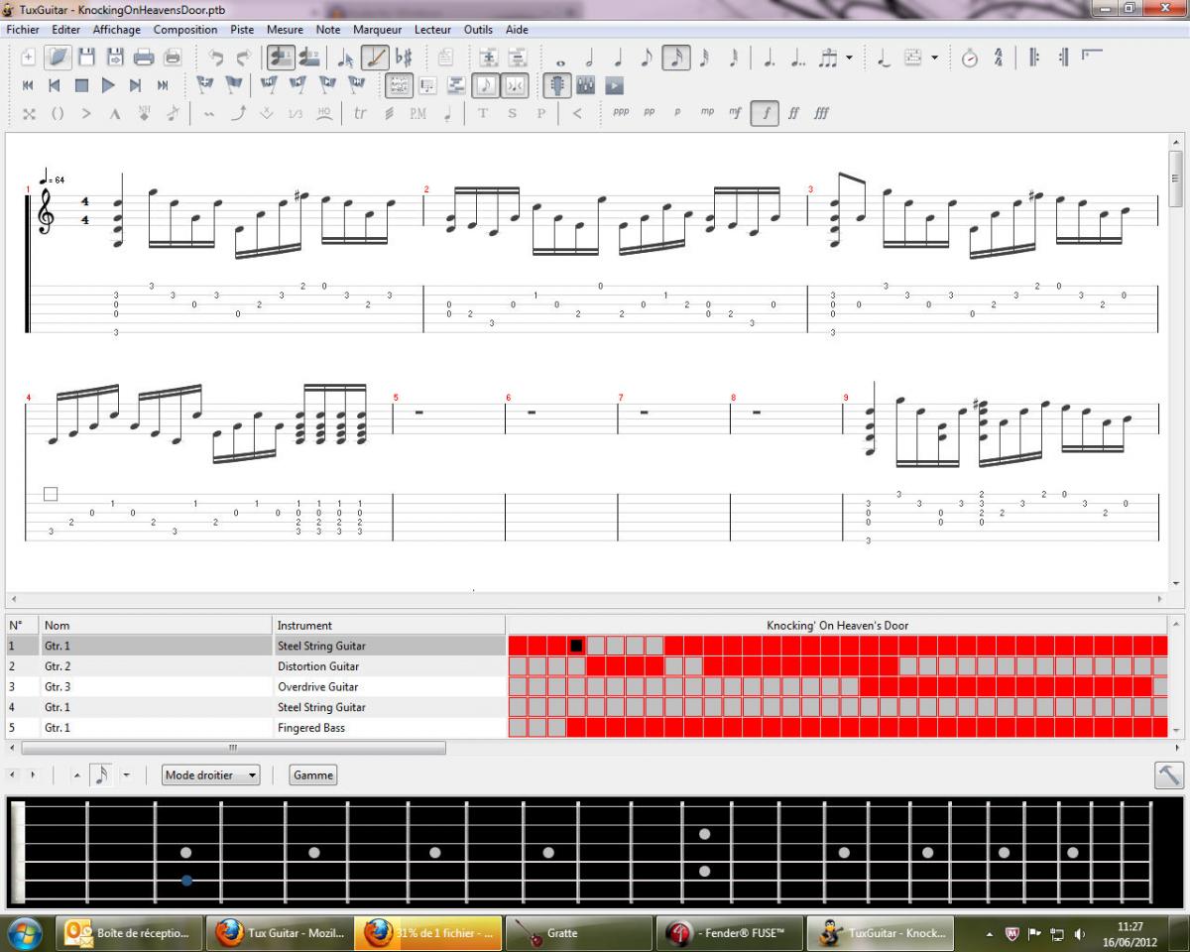Select Gtr. 2 Distortion Guitar track

[x=587, y=666]
